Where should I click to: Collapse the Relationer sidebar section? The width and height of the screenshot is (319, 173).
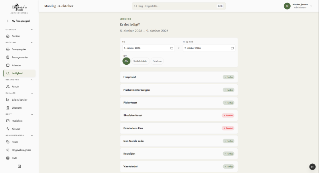pyautogui.click(x=32, y=80)
